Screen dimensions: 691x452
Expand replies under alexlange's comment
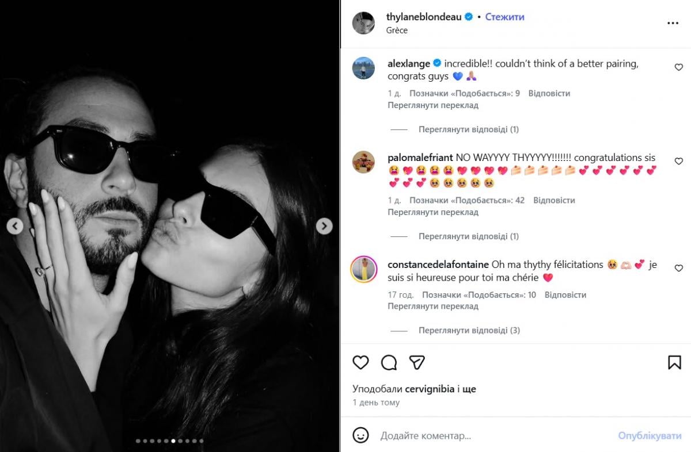click(x=468, y=129)
